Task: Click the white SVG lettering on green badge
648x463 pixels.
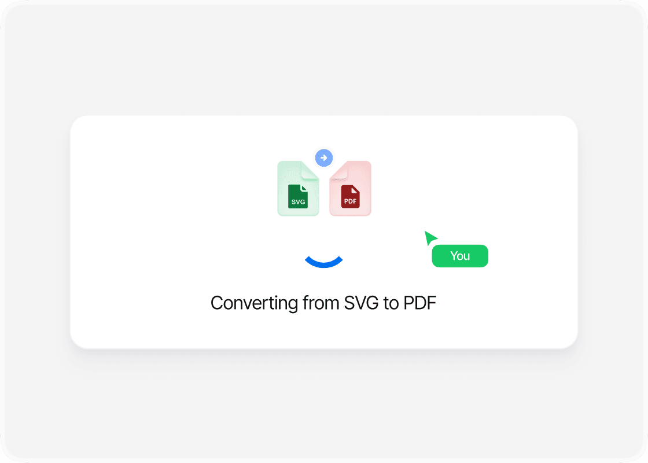Action: [298, 202]
